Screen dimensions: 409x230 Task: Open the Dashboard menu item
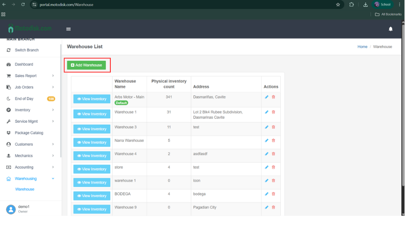pos(24,64)
